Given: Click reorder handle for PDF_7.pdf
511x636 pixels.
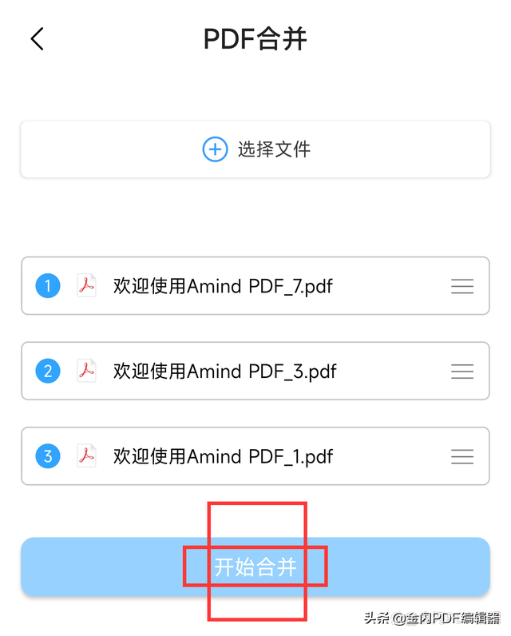Looking at the screenshot, I should [462, 286].
